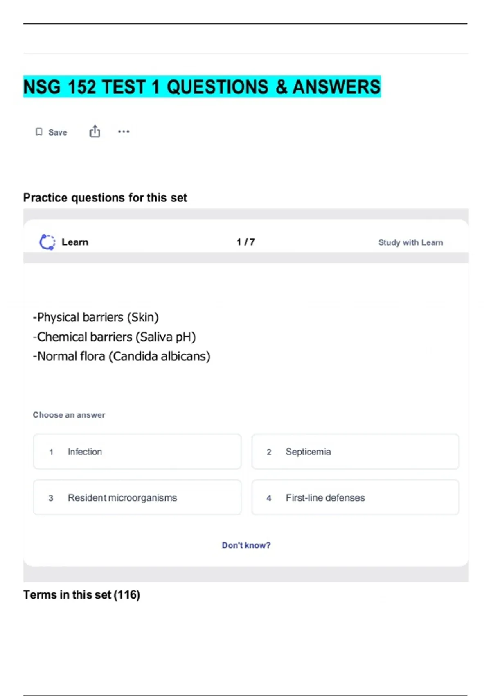The image size is (491, 696).
Task: Select answer option Infection
Action: pos(137,452)
